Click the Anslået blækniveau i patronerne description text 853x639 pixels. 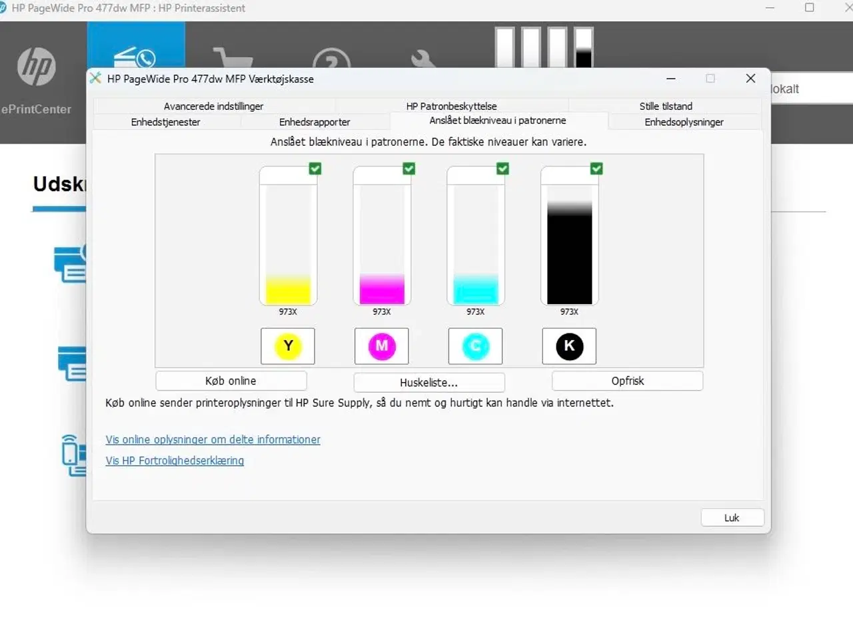click(428, 142)
